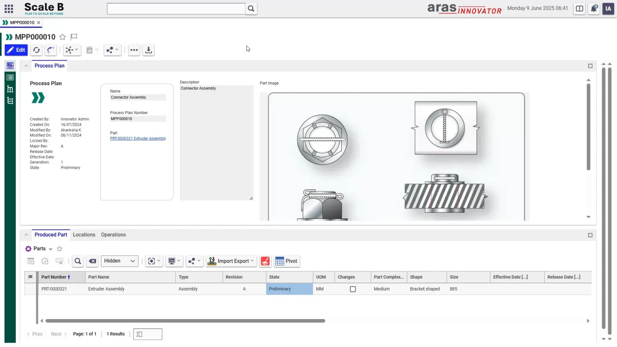
Task: Click the select-all checkbox in the grid header
Action: click(x=31, y=277)
